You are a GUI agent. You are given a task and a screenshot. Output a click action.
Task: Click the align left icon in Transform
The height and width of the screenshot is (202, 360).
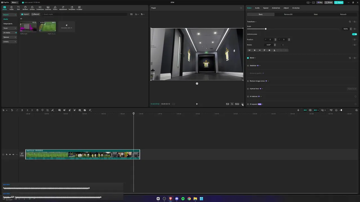(249, 50)
